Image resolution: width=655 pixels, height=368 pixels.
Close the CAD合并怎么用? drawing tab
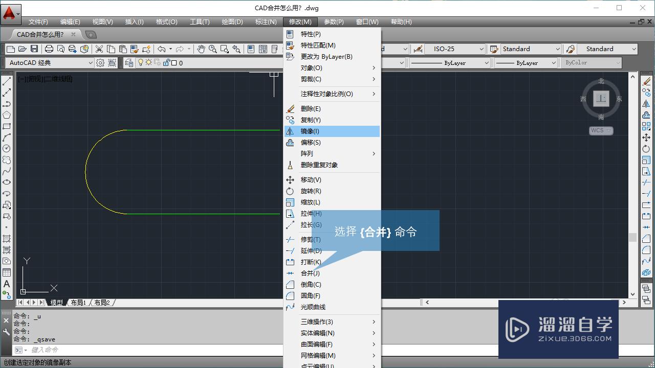[73, 35]
